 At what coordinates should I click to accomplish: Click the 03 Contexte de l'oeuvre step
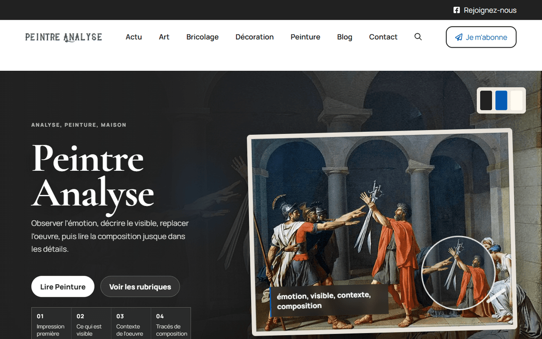coord(130,324)
